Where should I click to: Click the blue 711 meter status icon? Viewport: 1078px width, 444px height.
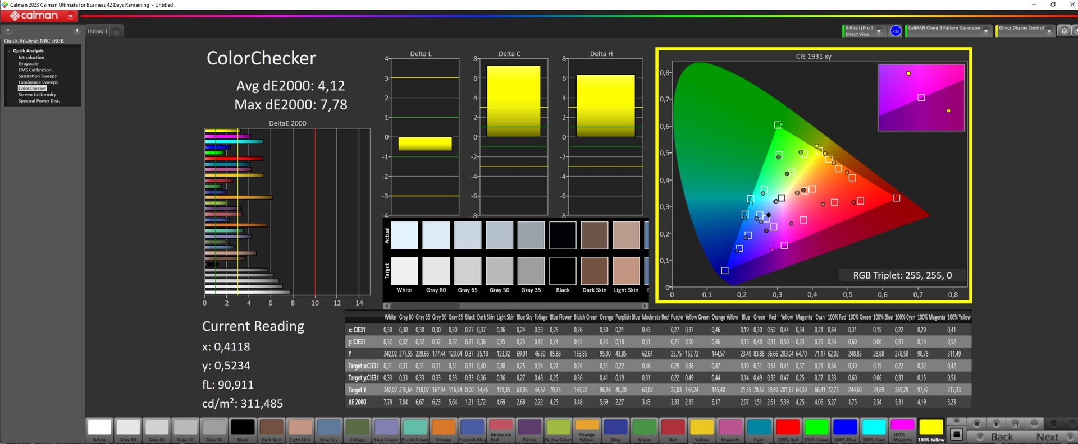click(x=896, y=31)
